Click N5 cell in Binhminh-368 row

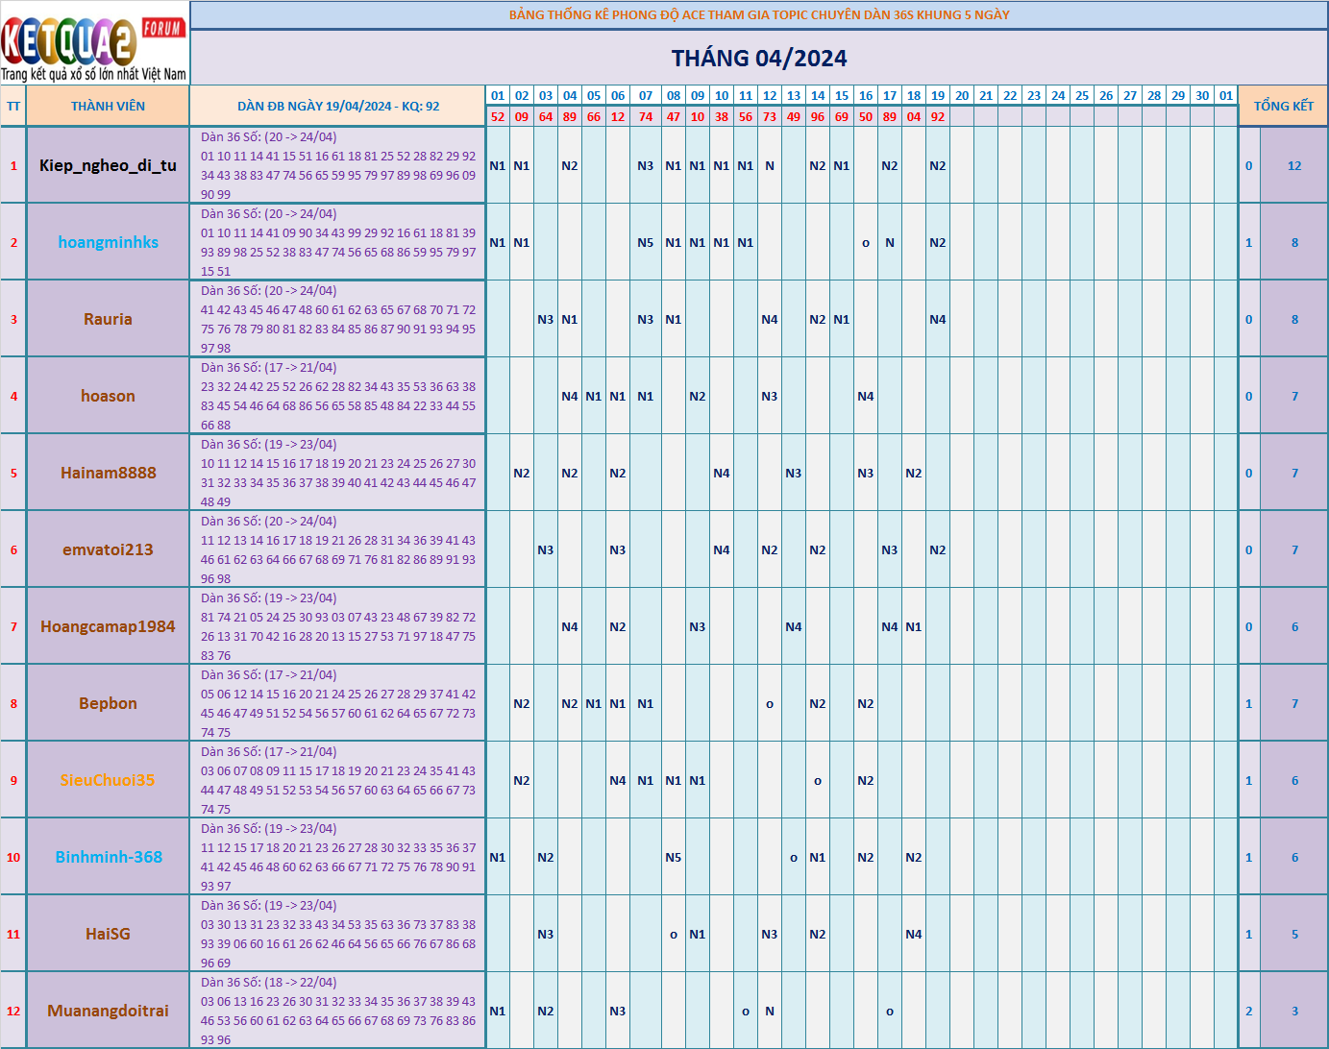[674, 857]
